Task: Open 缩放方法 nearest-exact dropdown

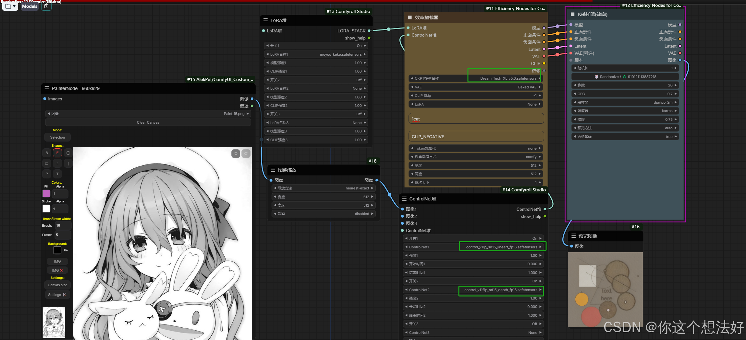Action: point(324,188)
